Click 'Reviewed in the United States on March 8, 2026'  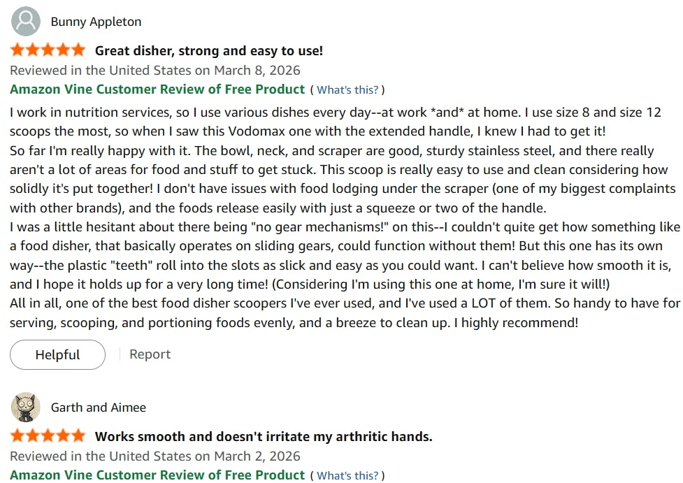pyautogui.click(x=155, y=70)
